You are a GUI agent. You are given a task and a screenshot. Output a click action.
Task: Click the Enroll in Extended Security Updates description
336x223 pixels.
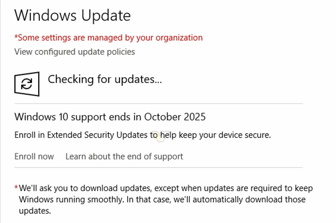143,135
